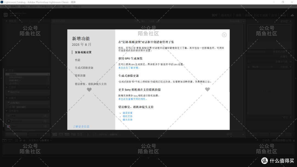Open the 镜头支持 link
This screenshot has height=167, width=297.
pos(128,120)
